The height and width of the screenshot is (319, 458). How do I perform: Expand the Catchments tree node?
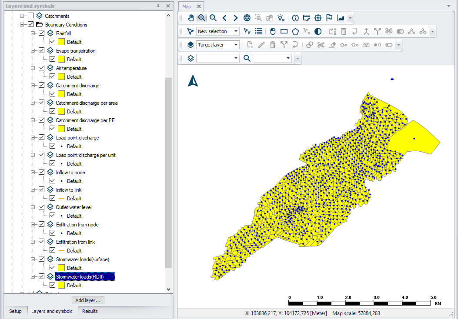22,16
